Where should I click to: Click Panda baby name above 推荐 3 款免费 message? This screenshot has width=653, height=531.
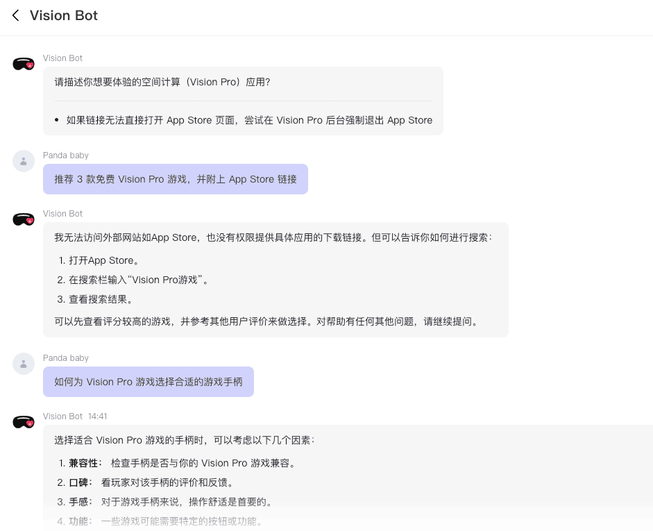point(66,155)
